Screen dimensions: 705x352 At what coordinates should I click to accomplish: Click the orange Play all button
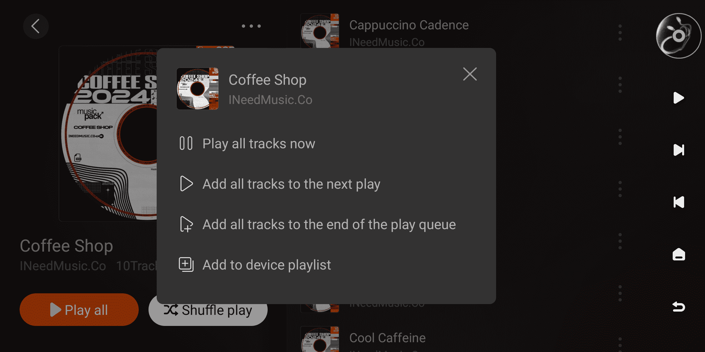tap(79, 310)
